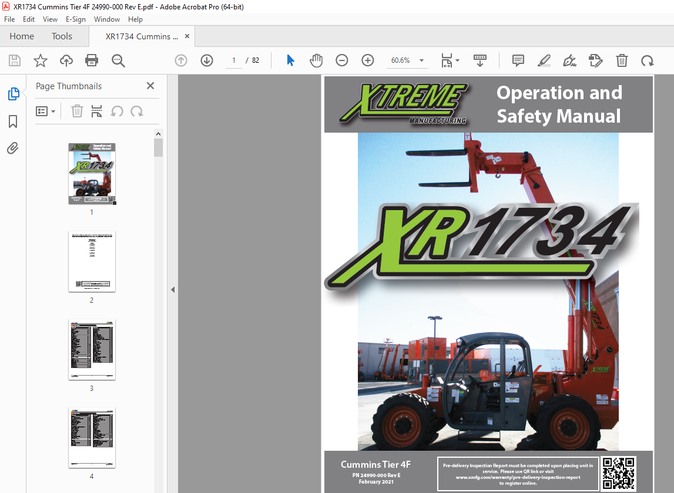This screenshot has height=493, width=674.
Task: Click the upload to cloud icon
Action: pyautogui.click(x=66, y=60)
